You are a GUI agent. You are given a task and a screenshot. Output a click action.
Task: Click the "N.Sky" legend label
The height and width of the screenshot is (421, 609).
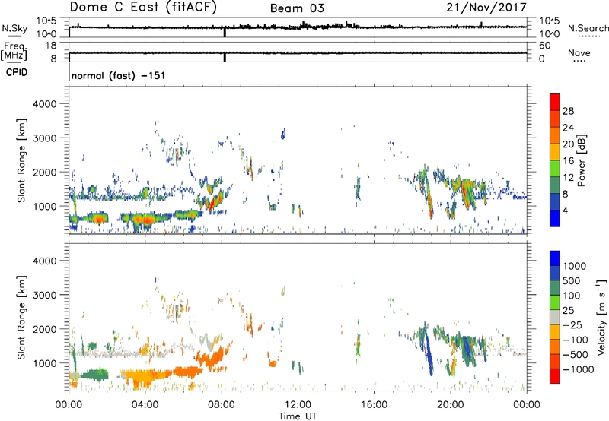pyautogui.click(x=14, y=28)
